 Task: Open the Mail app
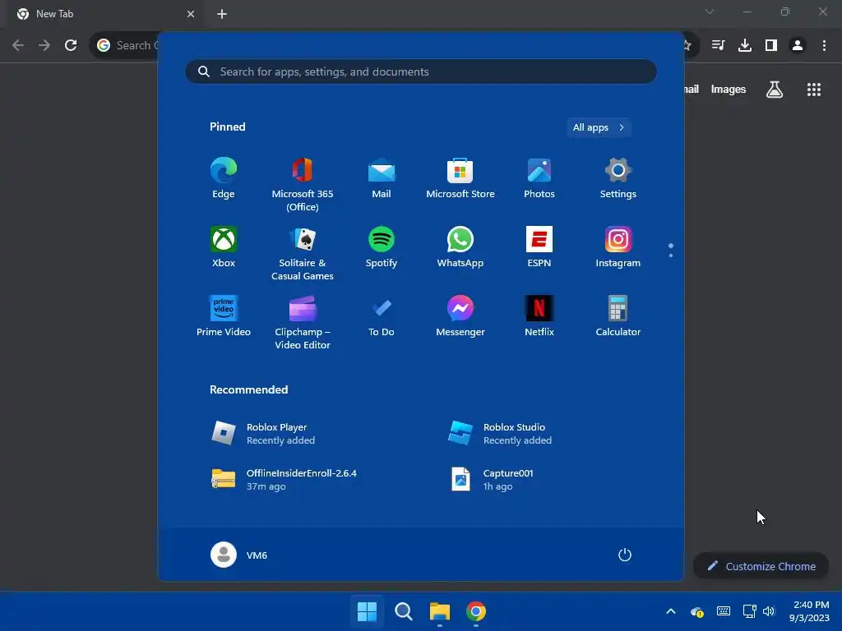382,179
